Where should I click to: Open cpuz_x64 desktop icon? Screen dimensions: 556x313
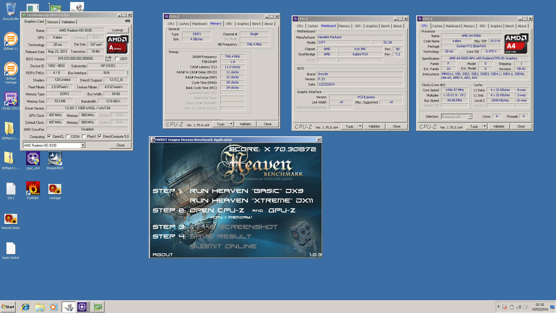pos(33,161)
